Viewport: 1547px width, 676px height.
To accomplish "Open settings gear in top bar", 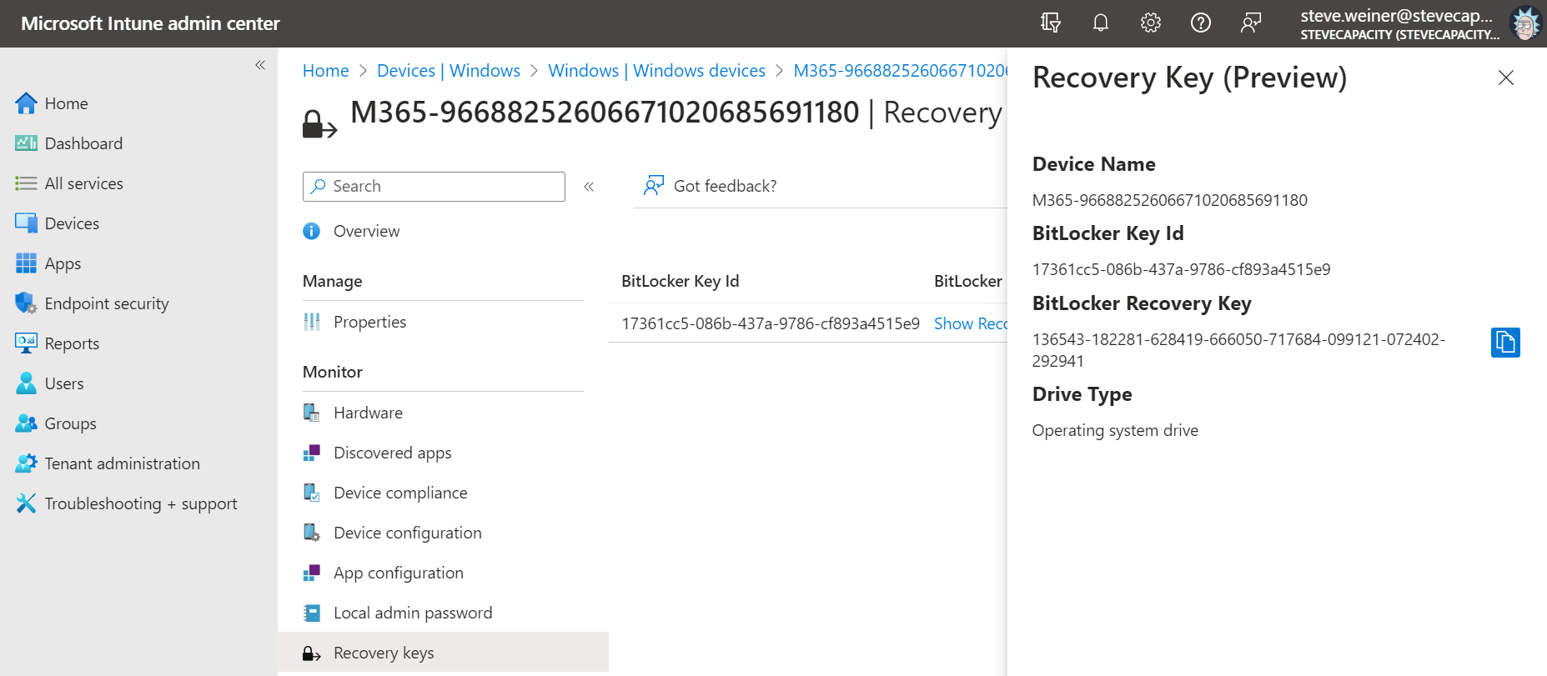I will [1151, 23].
